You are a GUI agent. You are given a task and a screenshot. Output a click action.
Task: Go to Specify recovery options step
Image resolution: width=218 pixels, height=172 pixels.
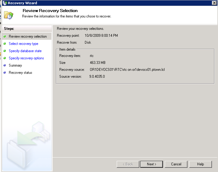click(26, 58)
